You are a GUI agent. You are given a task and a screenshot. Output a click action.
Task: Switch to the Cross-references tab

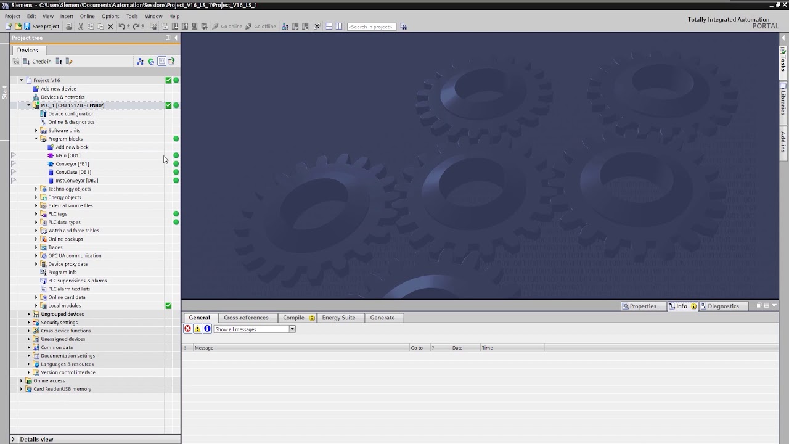246,318
